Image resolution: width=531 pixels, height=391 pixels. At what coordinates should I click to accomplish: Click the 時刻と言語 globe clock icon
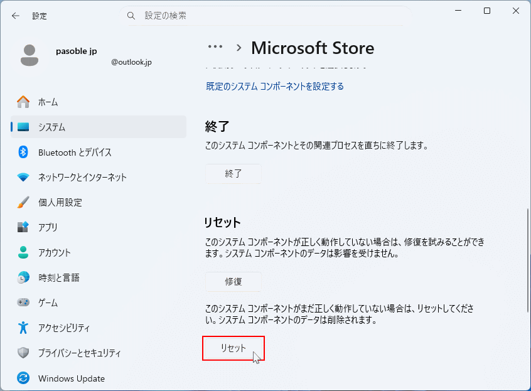click(23, 277)
